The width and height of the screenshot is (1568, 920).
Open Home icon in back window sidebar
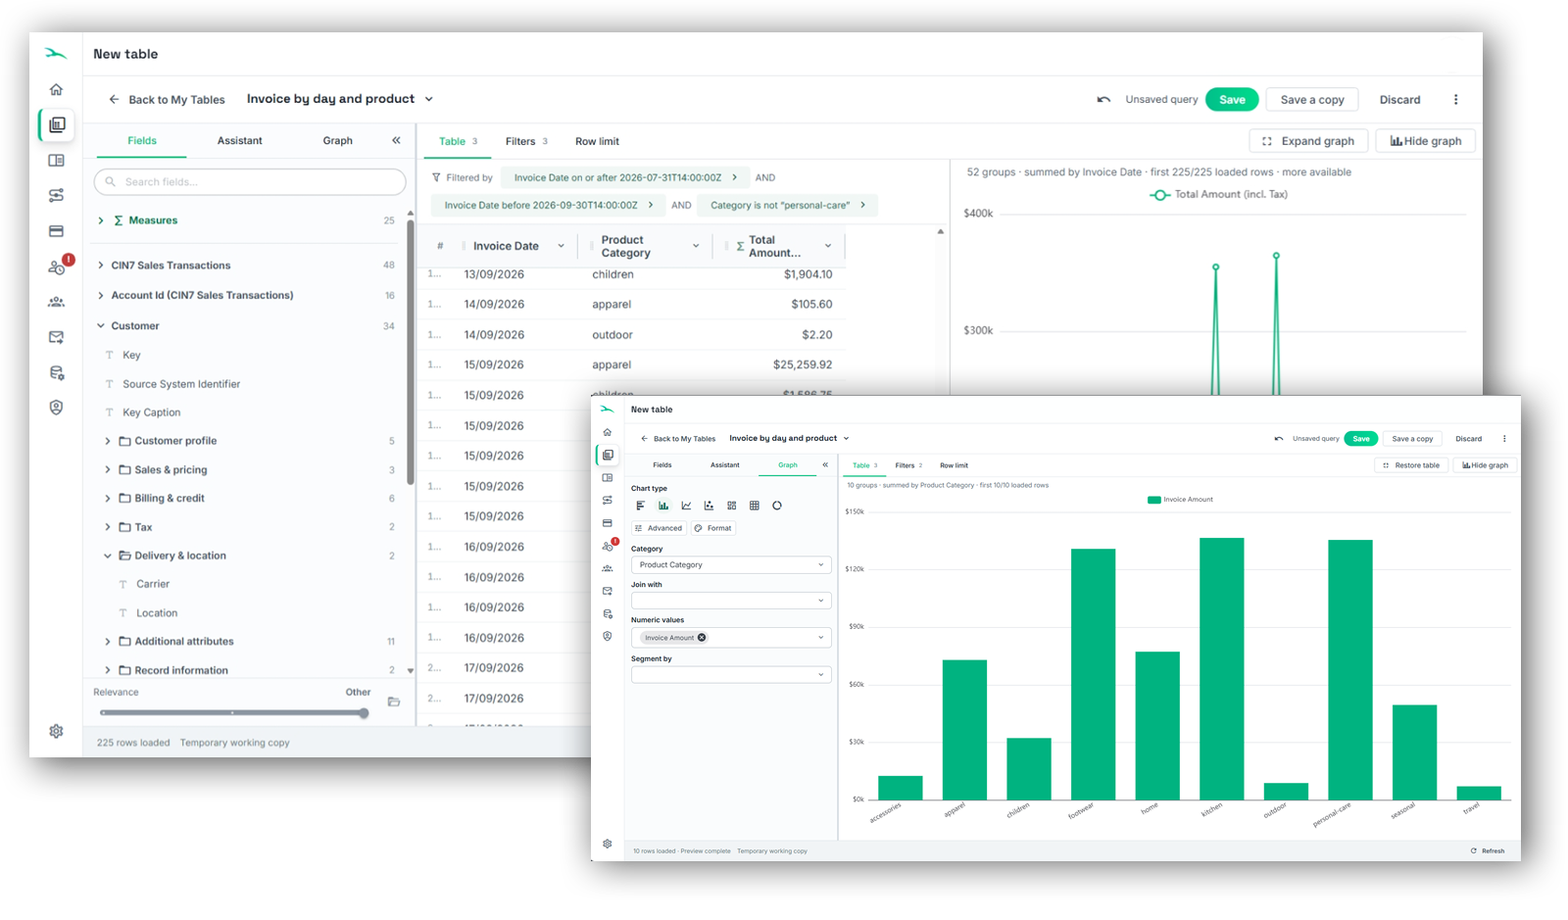tap(56, 89)
